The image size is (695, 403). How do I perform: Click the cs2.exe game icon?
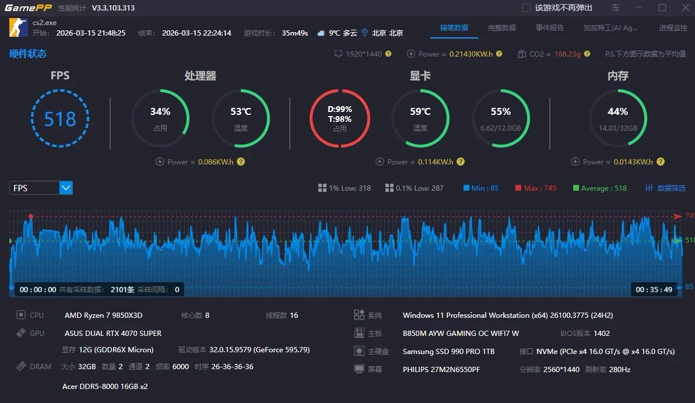coord(19,27)
